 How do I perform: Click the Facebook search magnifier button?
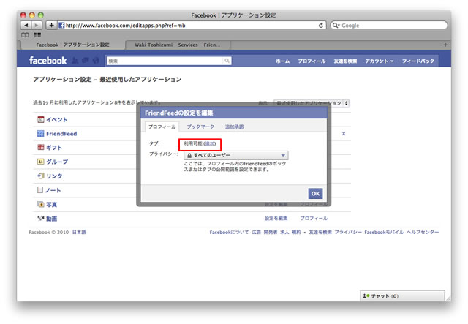227,61
